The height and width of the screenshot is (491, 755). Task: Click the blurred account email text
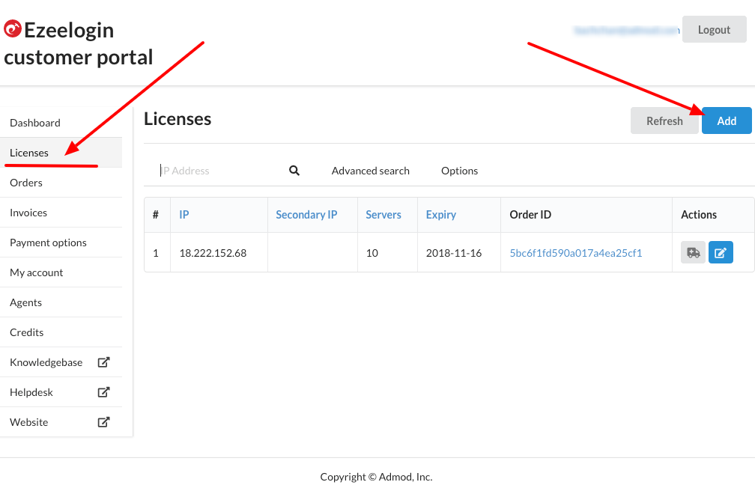coord(626,31)
